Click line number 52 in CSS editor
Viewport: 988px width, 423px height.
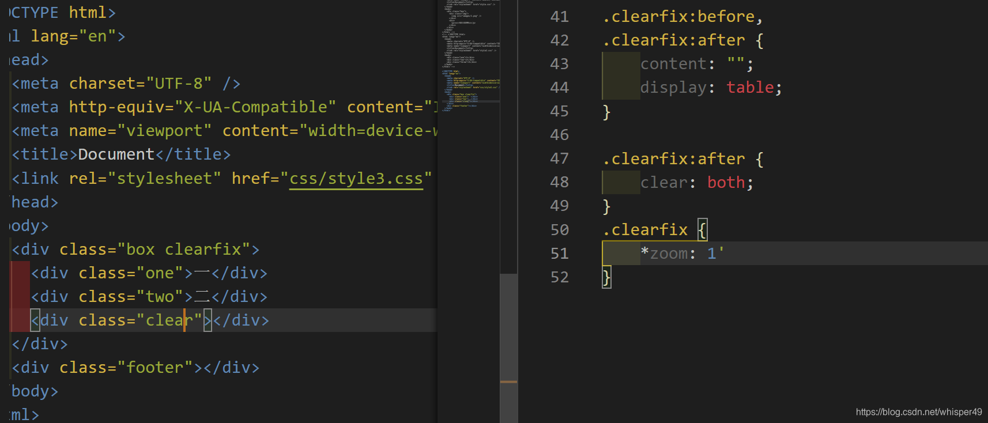559,277
